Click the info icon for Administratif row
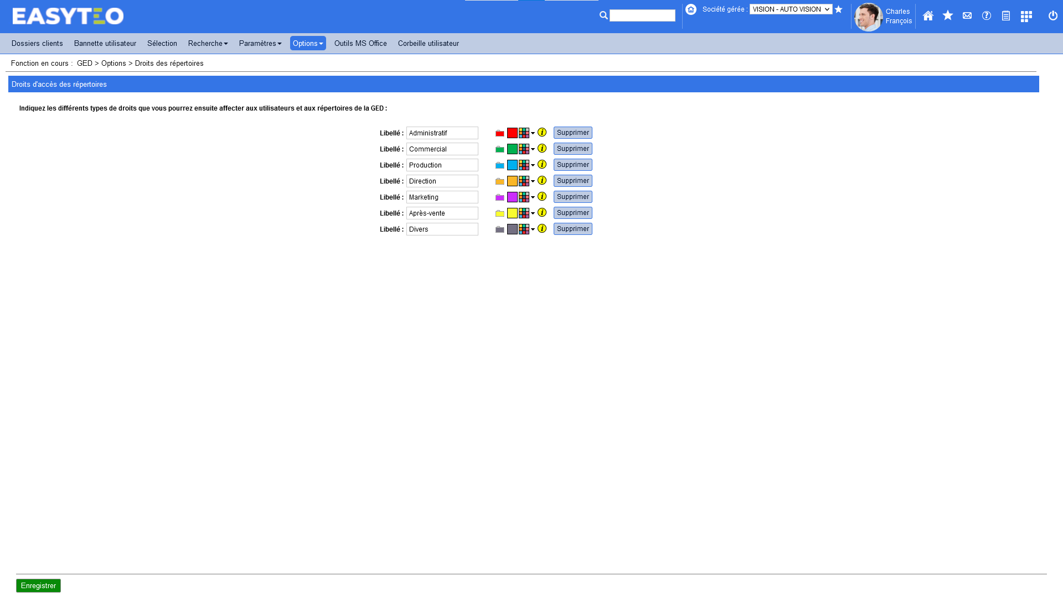The height and width of the screenshot is (597, 1063). point(542,133)
